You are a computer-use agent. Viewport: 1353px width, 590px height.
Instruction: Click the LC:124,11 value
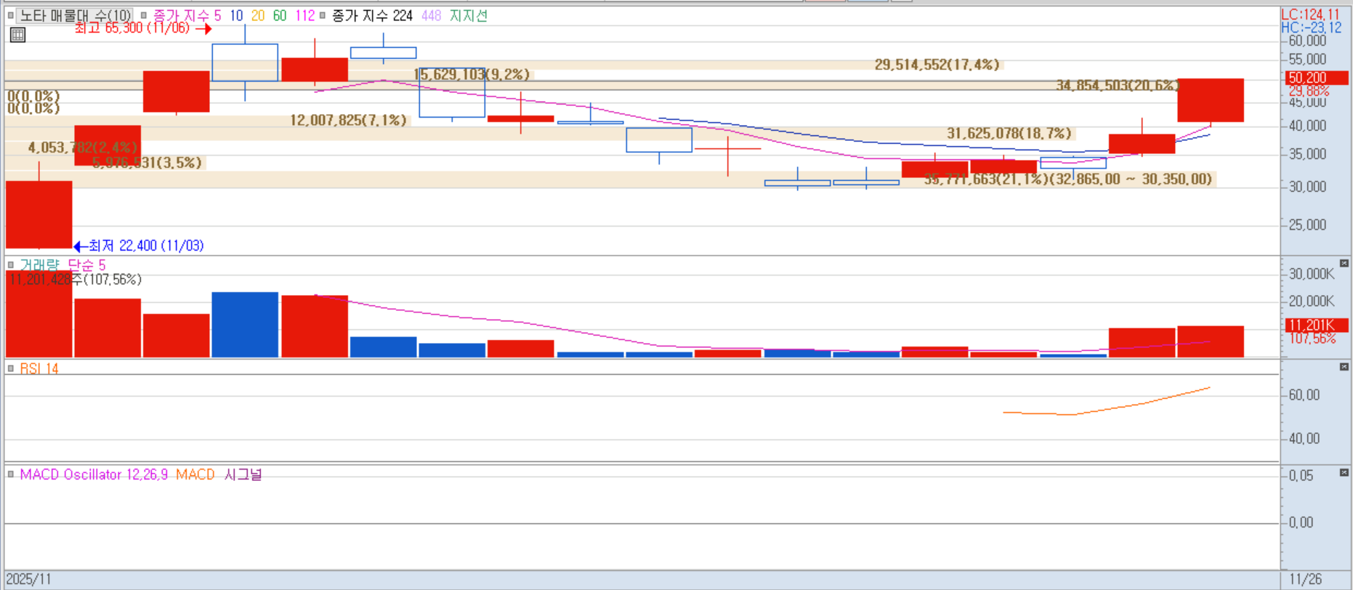click(x=1310, y=15)
